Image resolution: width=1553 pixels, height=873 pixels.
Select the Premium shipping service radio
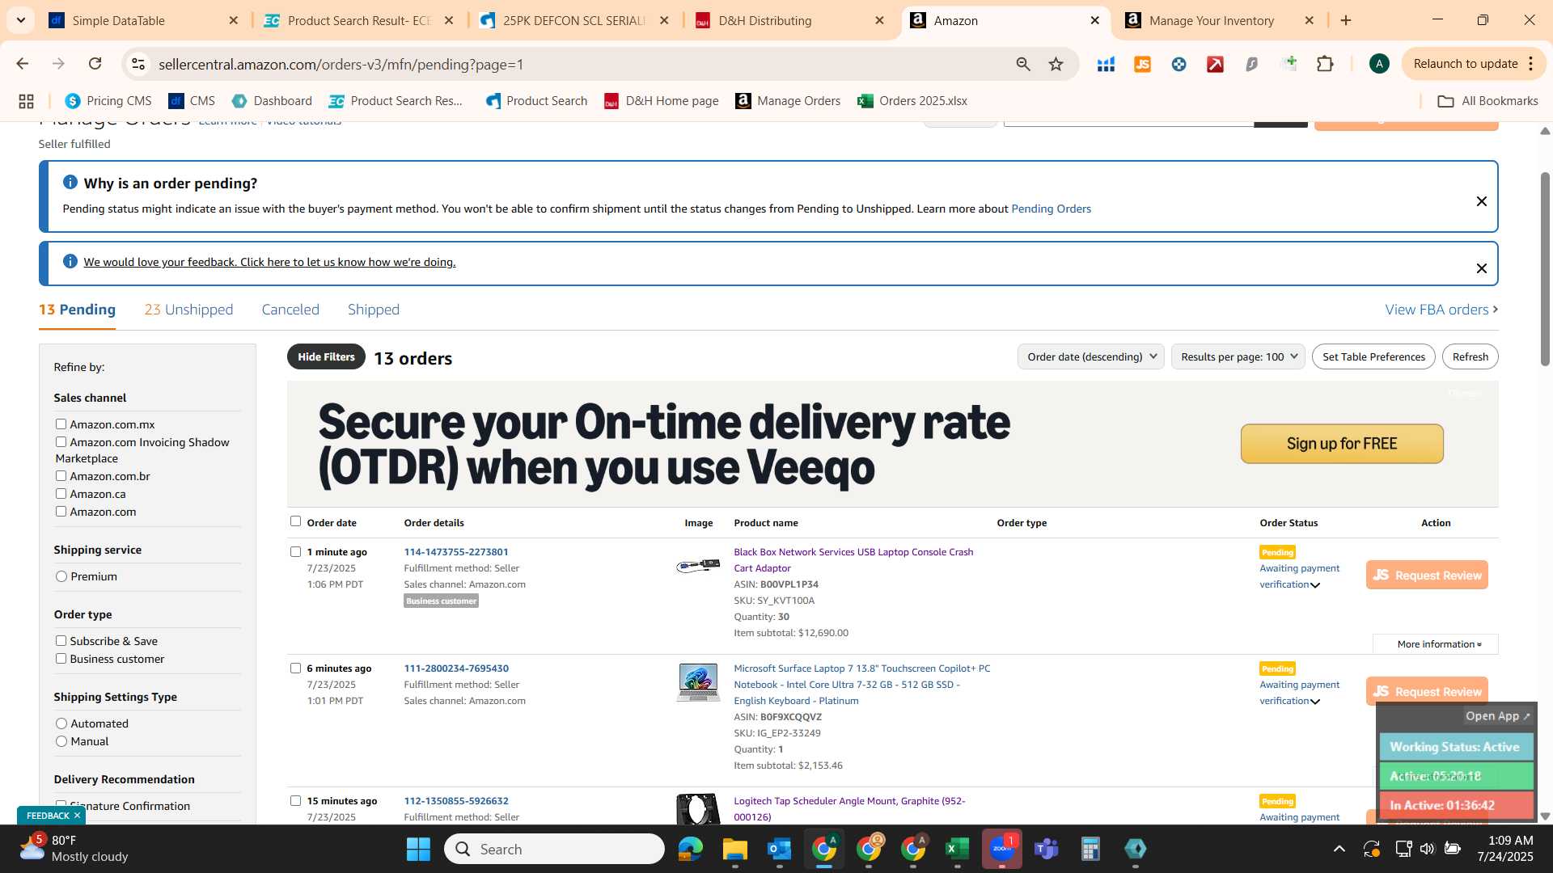coord(61,576)
